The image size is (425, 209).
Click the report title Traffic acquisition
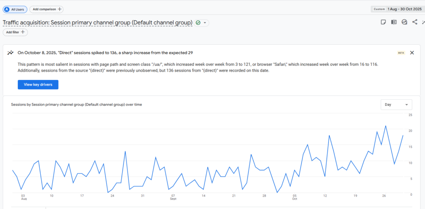98,23
